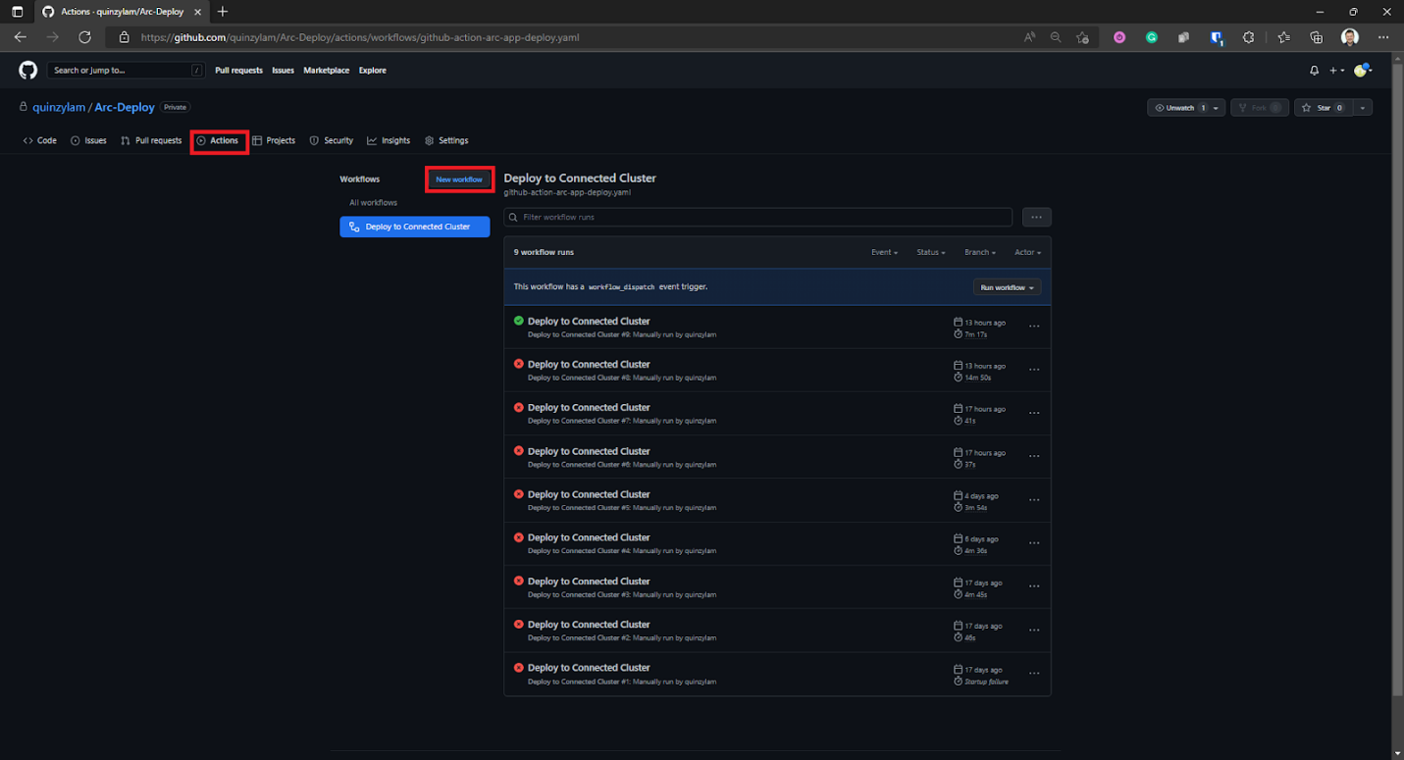Open the Projects tab
The width and height of the screenshot is (1404, 760).
(x=274, y=140)
